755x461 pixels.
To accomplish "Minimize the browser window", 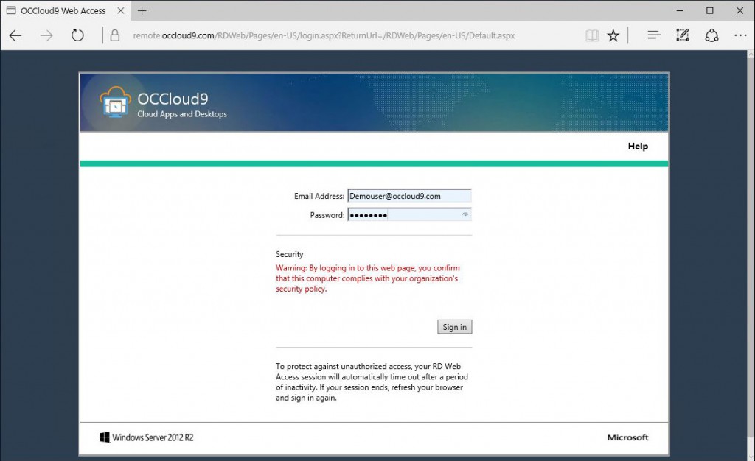I will 680,10.
